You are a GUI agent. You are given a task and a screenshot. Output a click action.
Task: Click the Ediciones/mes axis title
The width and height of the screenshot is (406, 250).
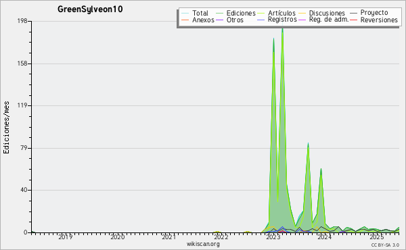pyautogui.click(x=6, y=128)
